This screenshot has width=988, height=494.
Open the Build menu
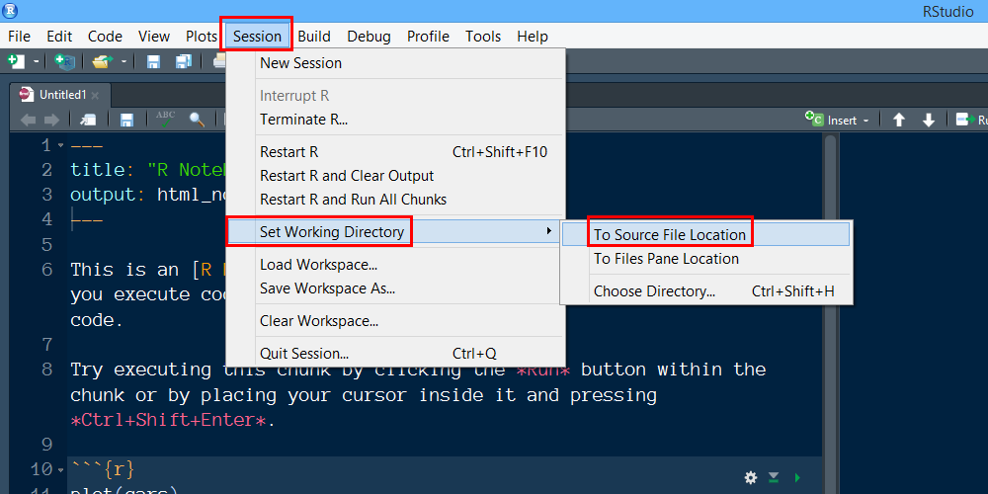click(x=314, y=36)
